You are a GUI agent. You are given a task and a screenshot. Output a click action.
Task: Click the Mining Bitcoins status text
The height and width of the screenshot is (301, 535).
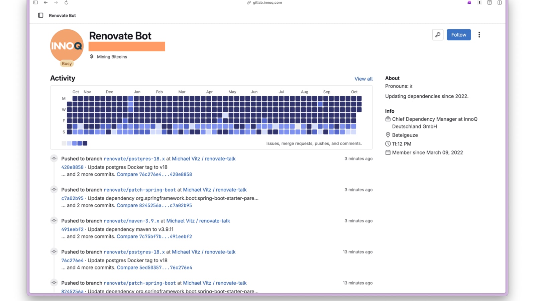pos(112,57)
